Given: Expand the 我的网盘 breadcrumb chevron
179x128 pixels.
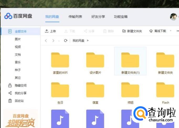Looking at the screenshot, I should point(88,41).
